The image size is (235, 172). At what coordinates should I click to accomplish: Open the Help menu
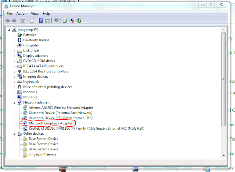pyautogui.click(x=46, y=14)
